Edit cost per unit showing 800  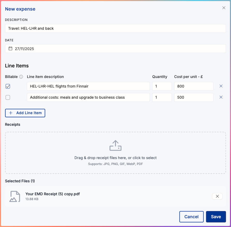point(193,86)
